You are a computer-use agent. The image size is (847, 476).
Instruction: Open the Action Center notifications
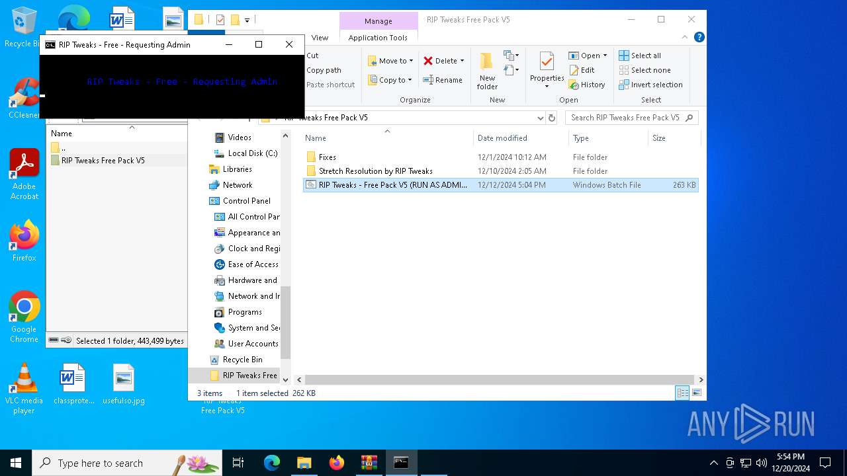point(825,463)
